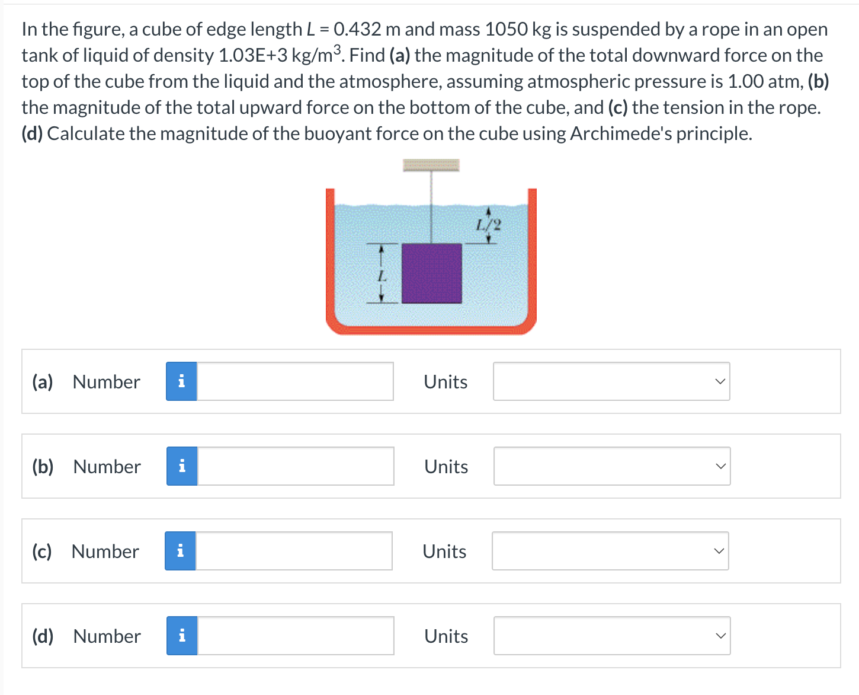859x695 pixels.
Task: Click the L/2 annotation in the figure
Action: [x=487, y=224]
